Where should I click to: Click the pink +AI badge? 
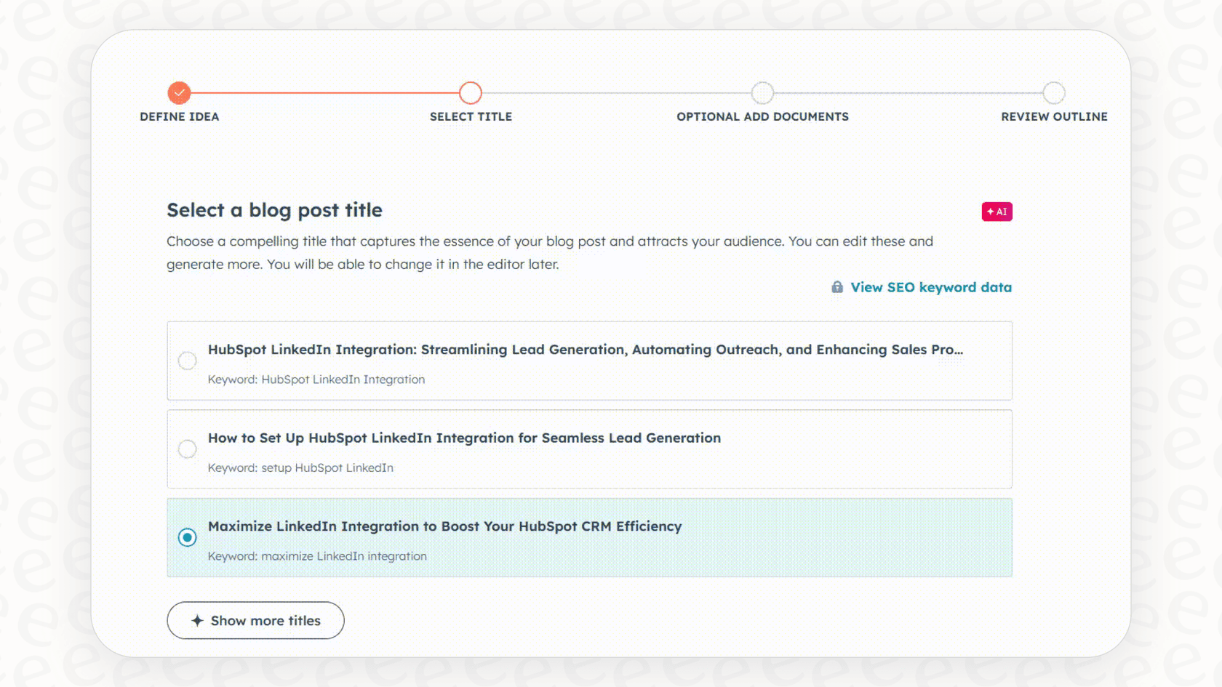997,212
